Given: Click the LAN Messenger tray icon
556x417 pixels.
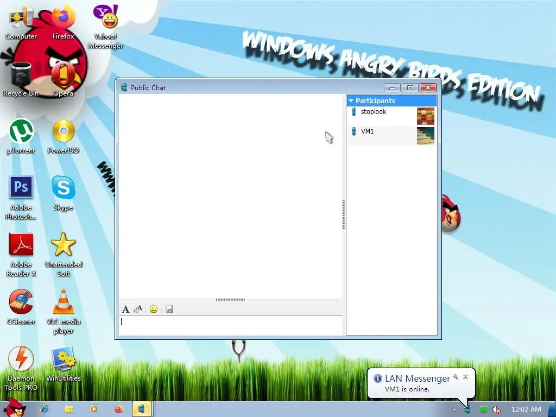Looking at the screenshot, I should 467,409.
